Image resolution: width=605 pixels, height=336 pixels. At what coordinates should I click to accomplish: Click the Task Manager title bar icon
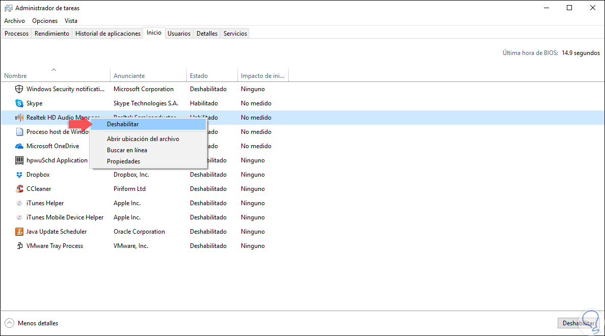[9, 8]
